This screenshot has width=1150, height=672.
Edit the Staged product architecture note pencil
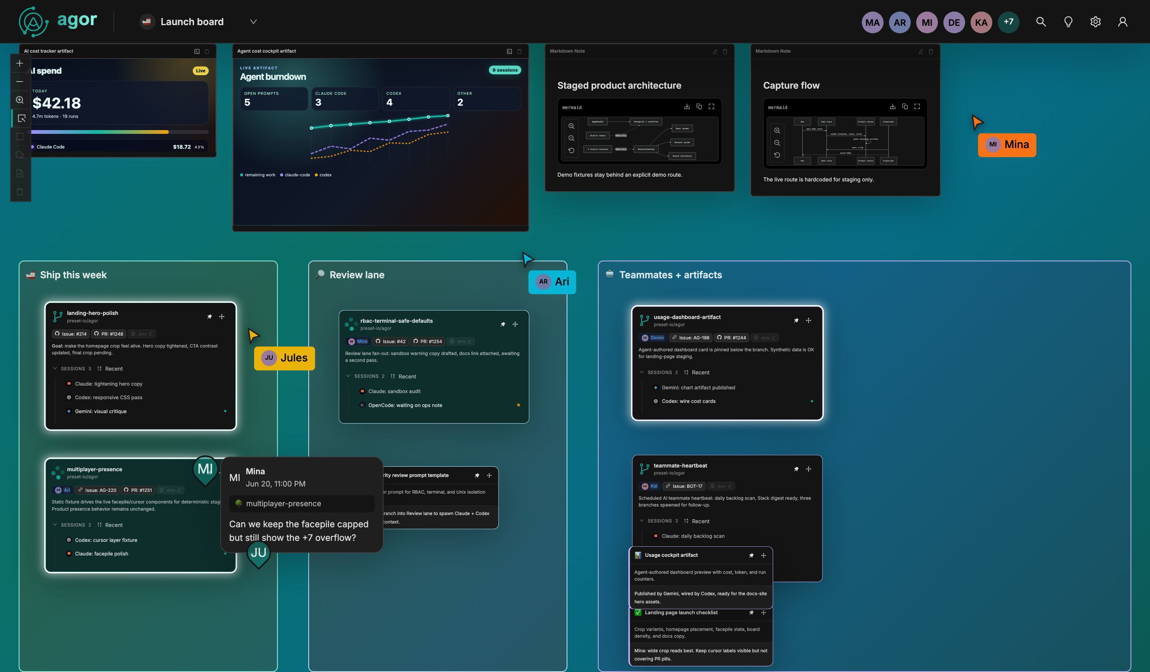(715, 52)
